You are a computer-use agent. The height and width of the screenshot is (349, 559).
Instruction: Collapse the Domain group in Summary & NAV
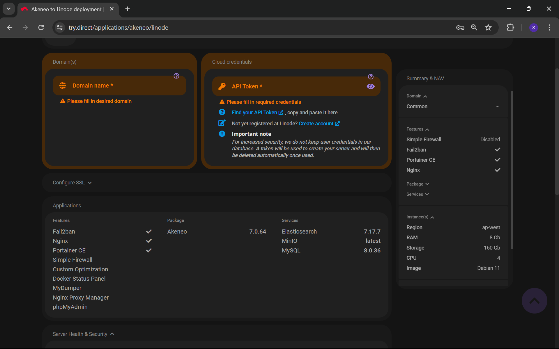pyautogui.click(x=417, y=96)
